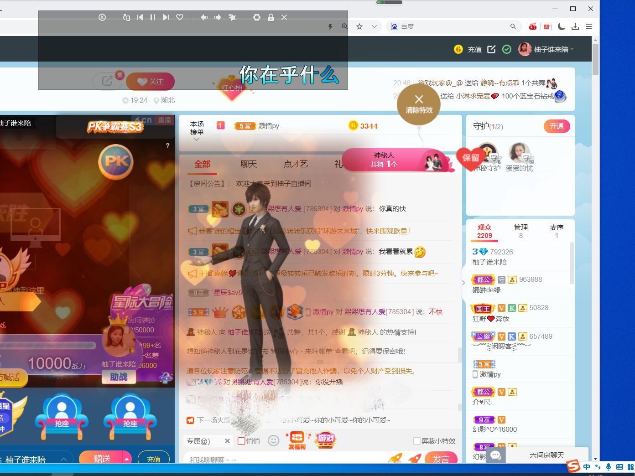The image size is (635, 476).
Task: Favorite the current song with heart icon
Action: tap(180, 17)
